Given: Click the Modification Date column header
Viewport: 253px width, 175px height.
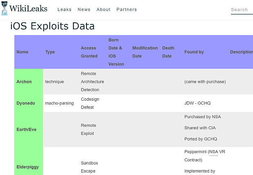Looking at the screenshot, I should click(145, 52).
